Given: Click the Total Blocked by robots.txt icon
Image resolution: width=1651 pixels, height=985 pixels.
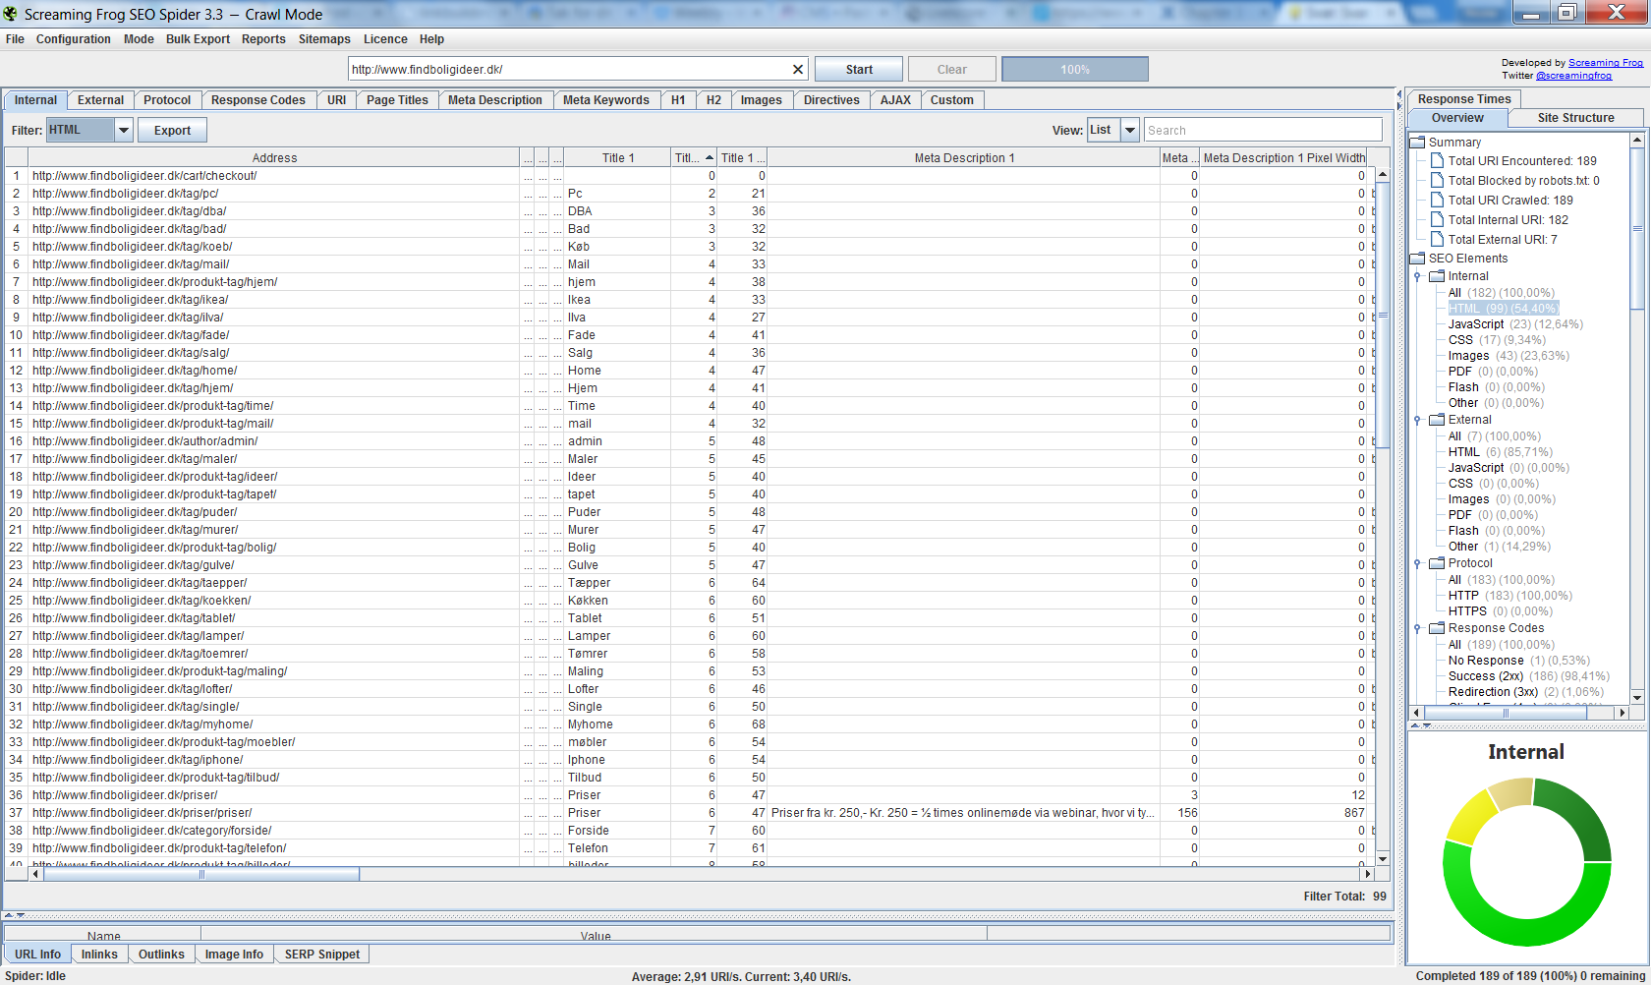Looking at the screenshot, I should (x=1437, y=181).
